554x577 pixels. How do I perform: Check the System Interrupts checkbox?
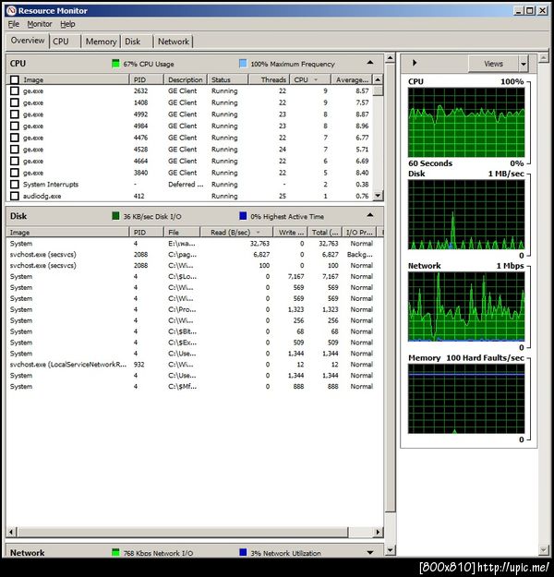coord(15,185)
